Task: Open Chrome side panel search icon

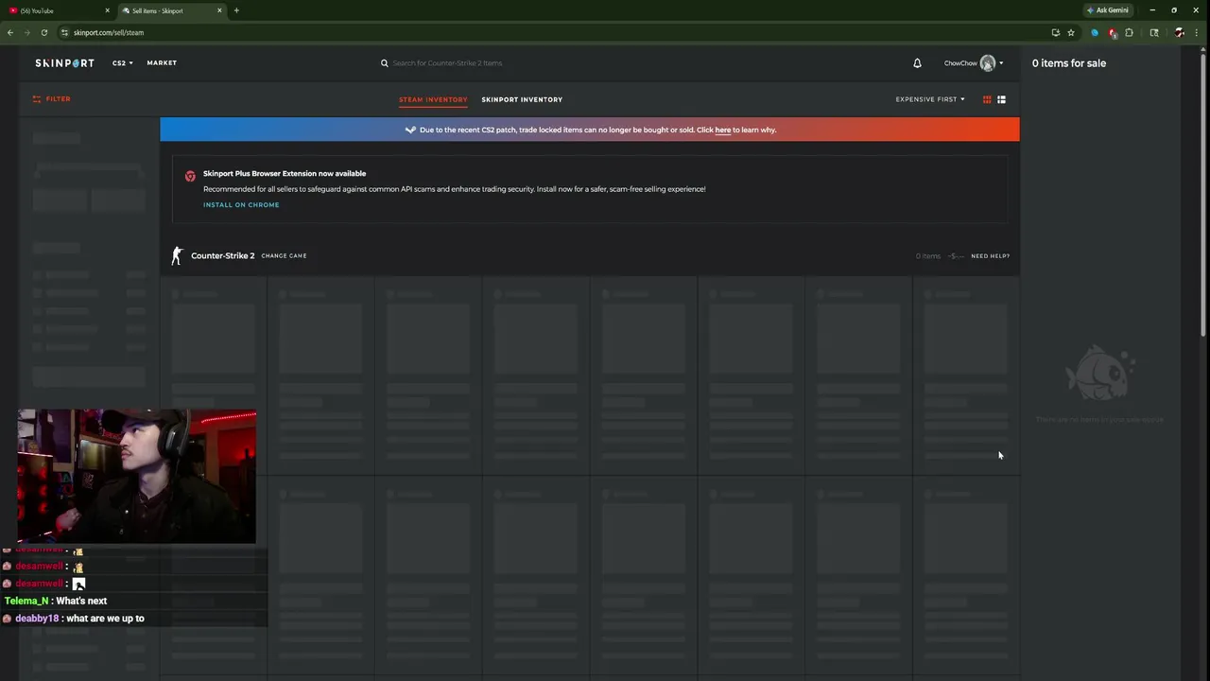Action: (x=1154, y=32)
